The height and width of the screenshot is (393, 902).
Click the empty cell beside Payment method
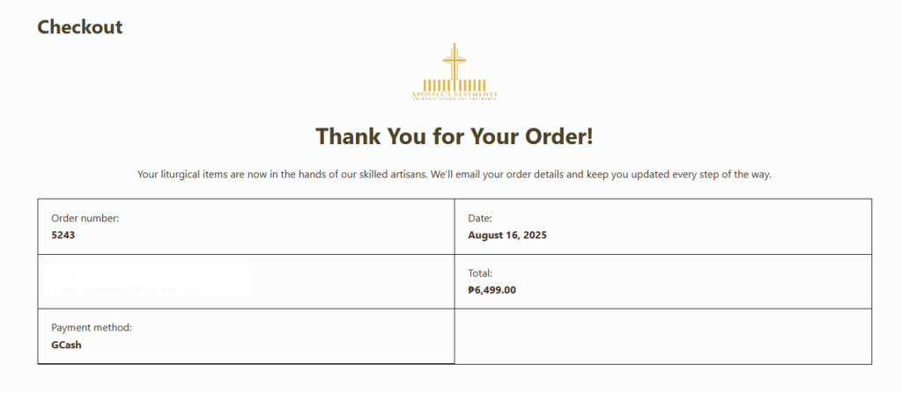663,336
